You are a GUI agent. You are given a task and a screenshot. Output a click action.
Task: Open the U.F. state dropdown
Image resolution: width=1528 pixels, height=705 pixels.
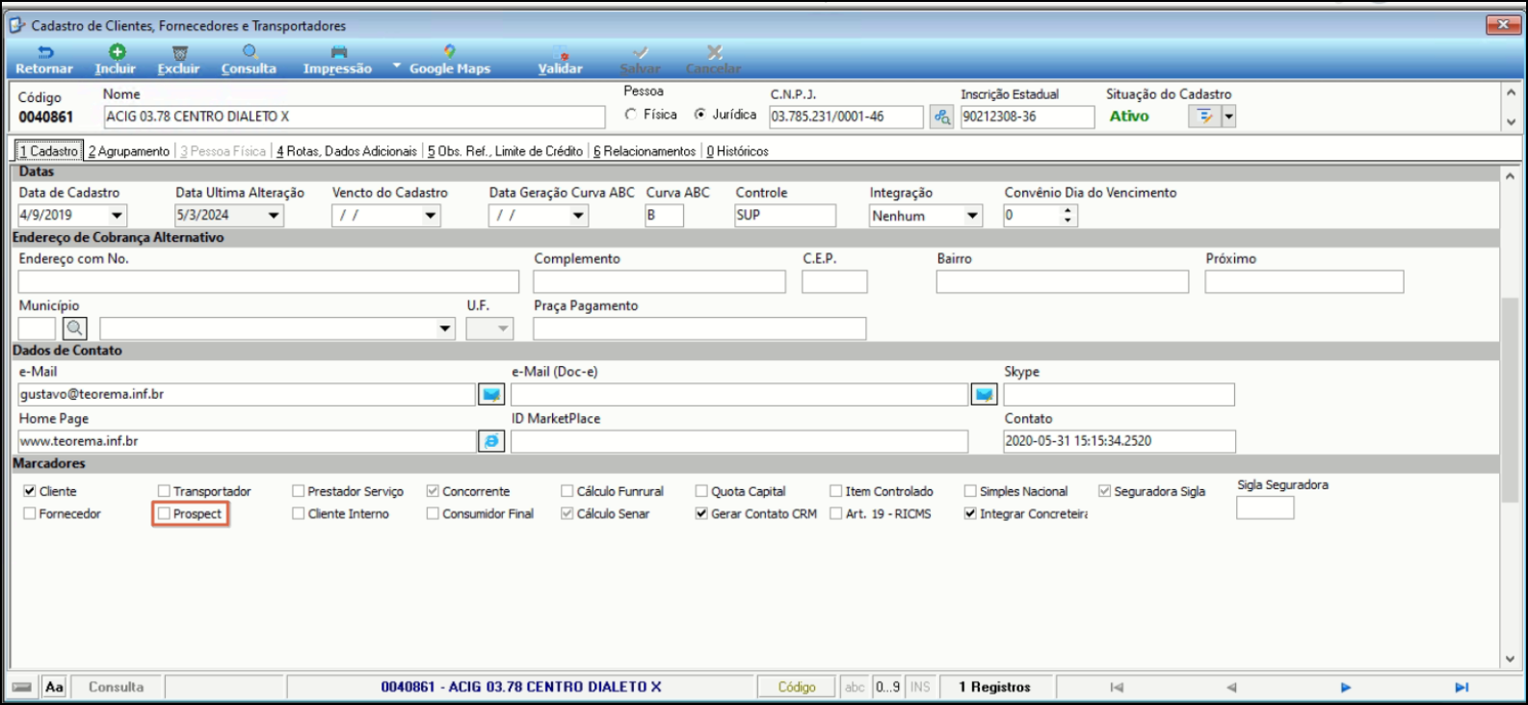pyautogui.click(x=503, y=328)
